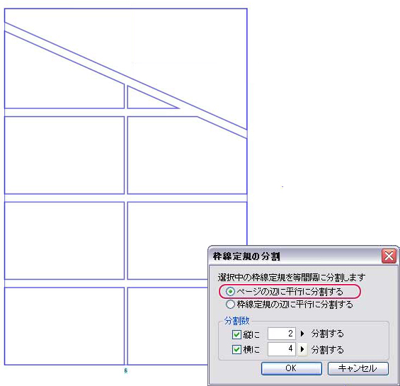The image size is (400, 386).
Task: Click the 縦に split count field showing 2
Action: pos(282,334)
